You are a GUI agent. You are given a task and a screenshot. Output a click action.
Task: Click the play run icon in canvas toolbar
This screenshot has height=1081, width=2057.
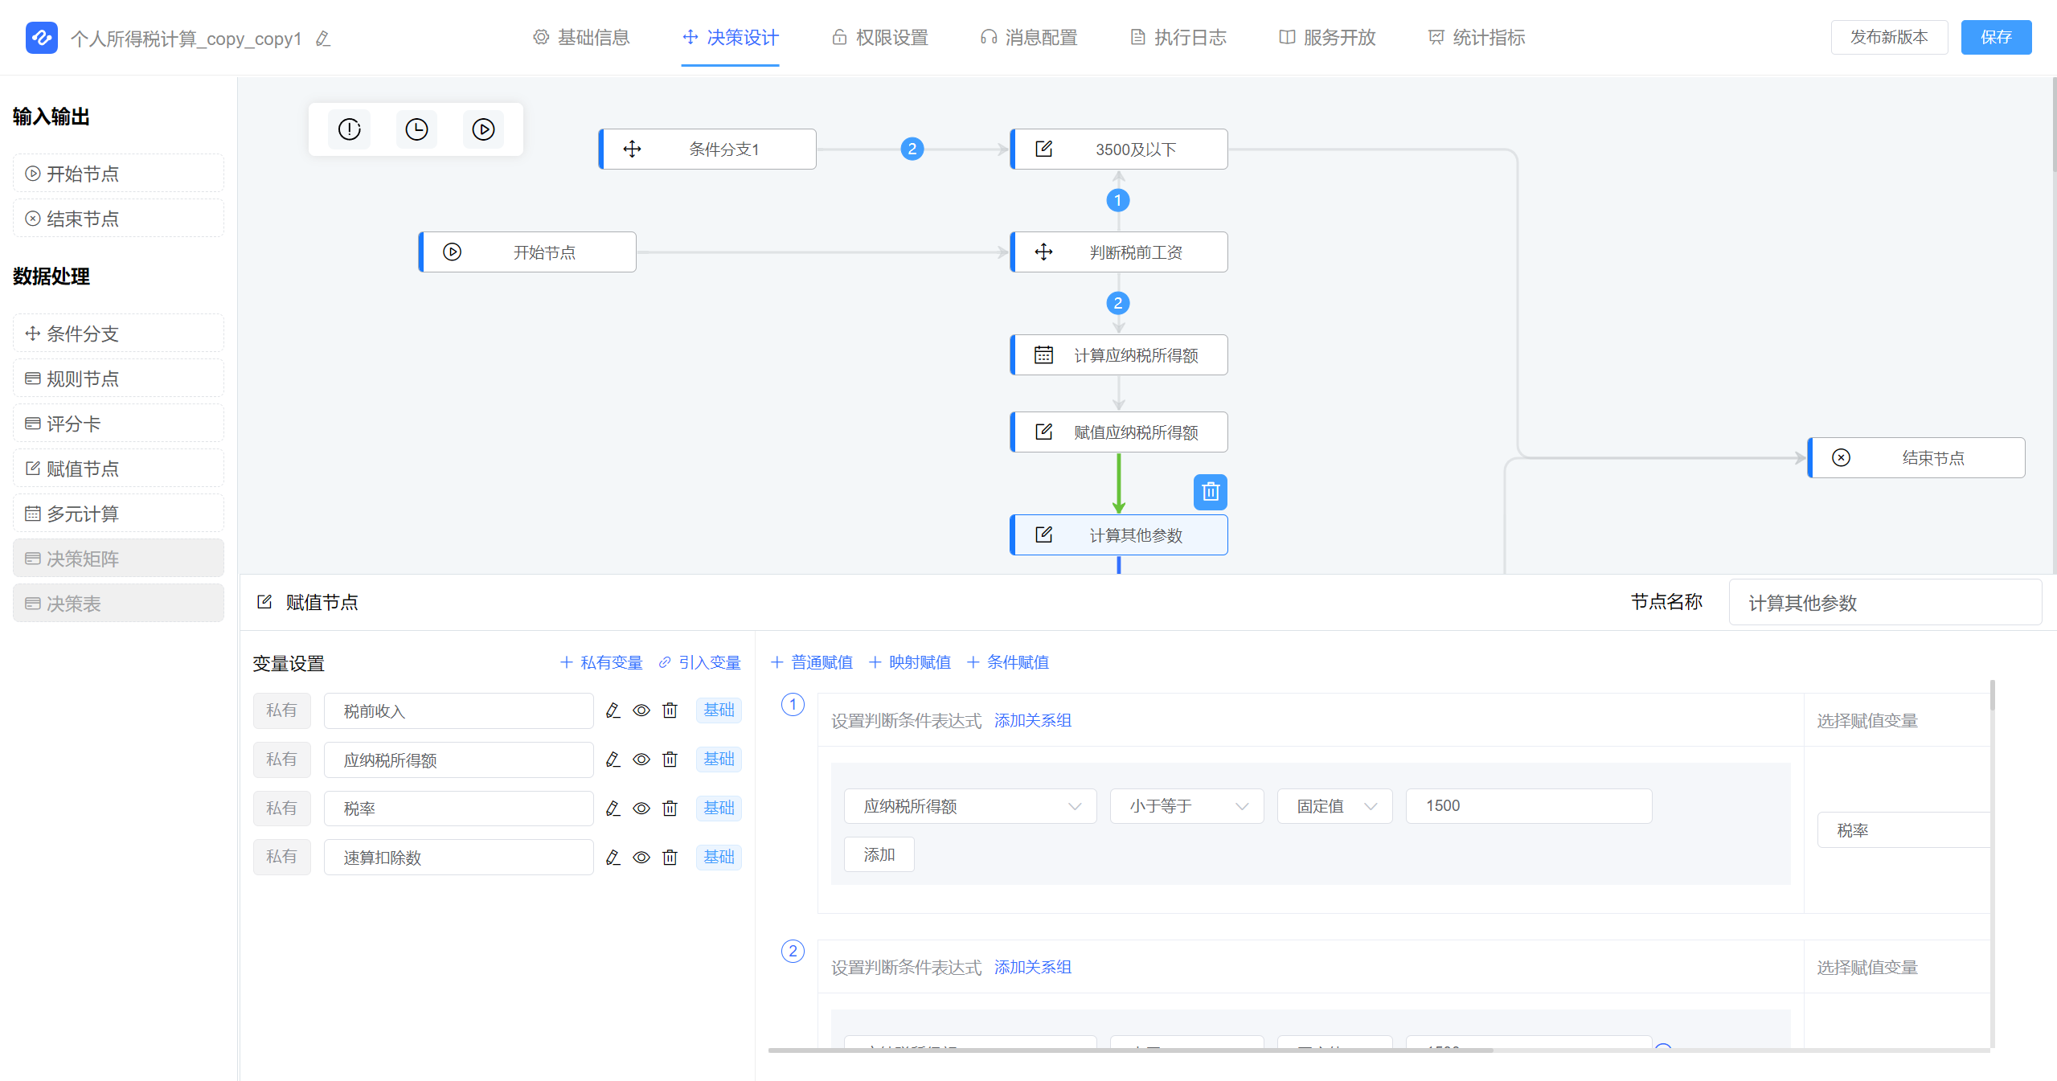click(x=483, y=129)
